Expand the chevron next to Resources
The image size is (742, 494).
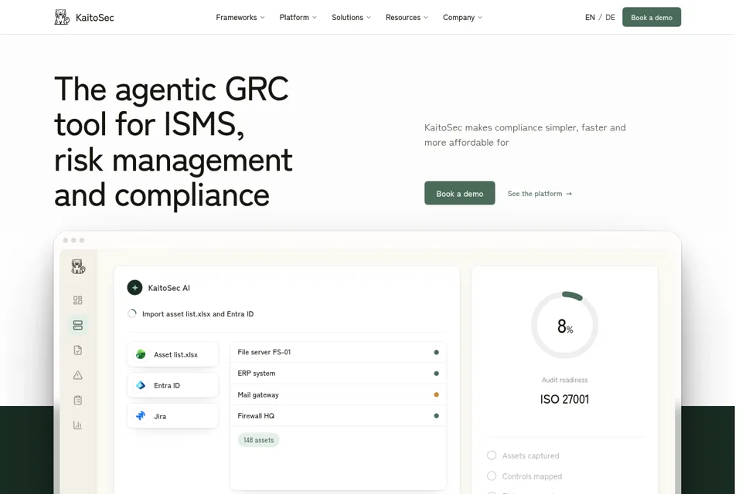point(426,18)
